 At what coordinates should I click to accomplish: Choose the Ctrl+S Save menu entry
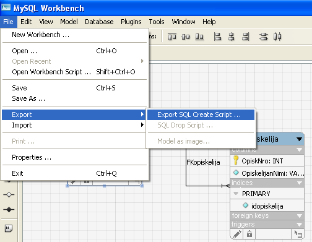[x=74, y=88]
